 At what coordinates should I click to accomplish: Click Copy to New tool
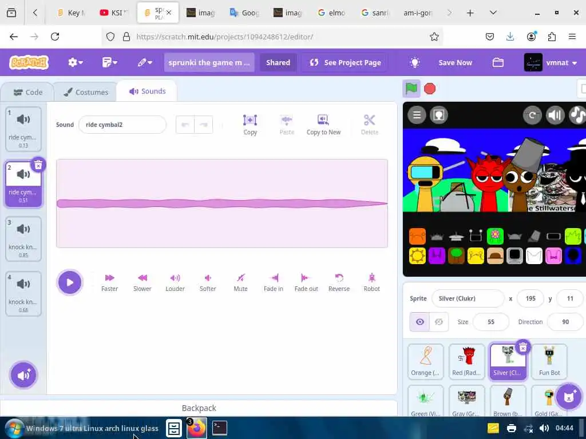(323, 125)
